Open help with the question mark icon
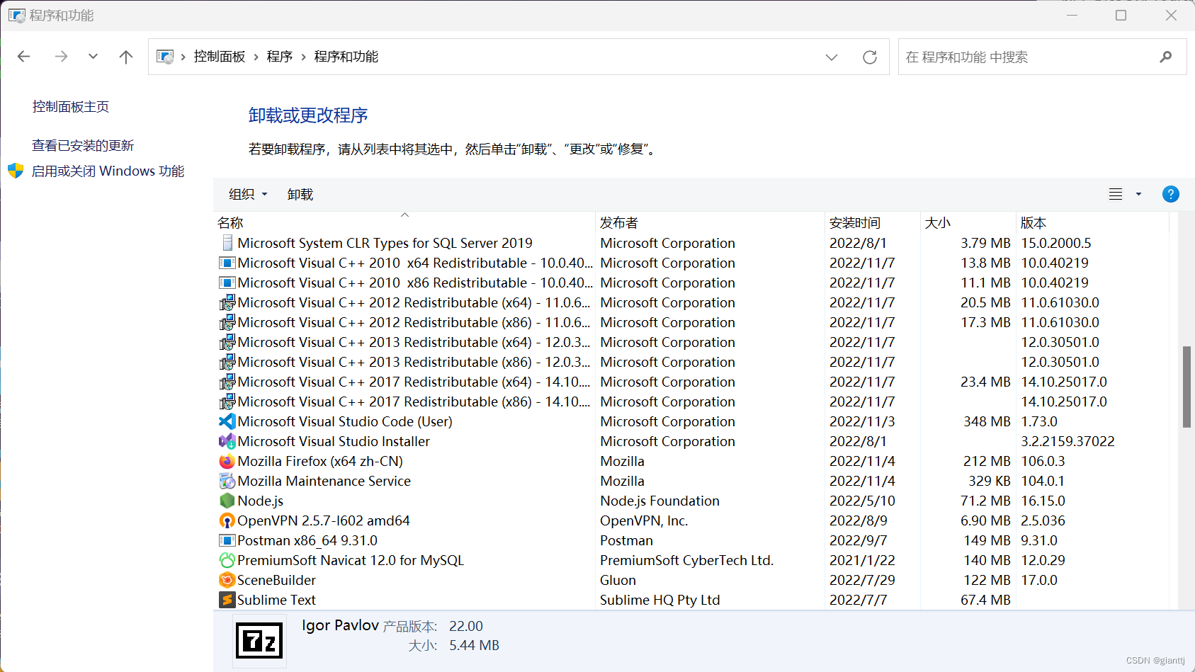The width and height of the screenshot is (1195, 672). (1170, 194)
